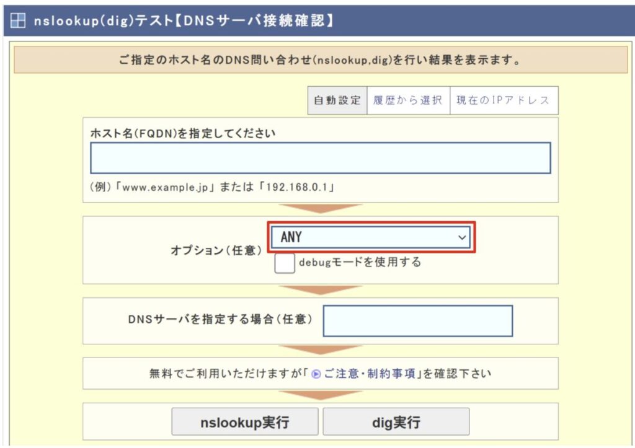Focus the ホスト名(FQDN) input field

coord(320,158)
